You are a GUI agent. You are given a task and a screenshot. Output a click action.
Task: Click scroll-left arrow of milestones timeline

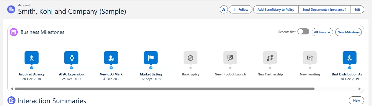tap(12, 89)
